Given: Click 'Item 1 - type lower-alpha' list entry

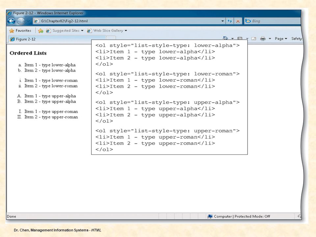Looking at the screenshot, I should click(x=50, y=65).
